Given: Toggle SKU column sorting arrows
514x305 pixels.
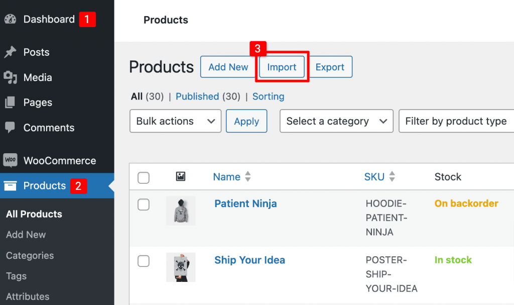Looking at the screenshot, I should click(391, 176).
